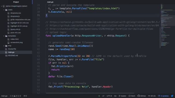
Task: Open linter warnings count in status bar
Action: click(15, 96)
